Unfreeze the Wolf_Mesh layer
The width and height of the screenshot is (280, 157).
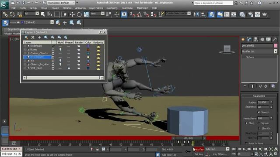click(x=69, y=68)
